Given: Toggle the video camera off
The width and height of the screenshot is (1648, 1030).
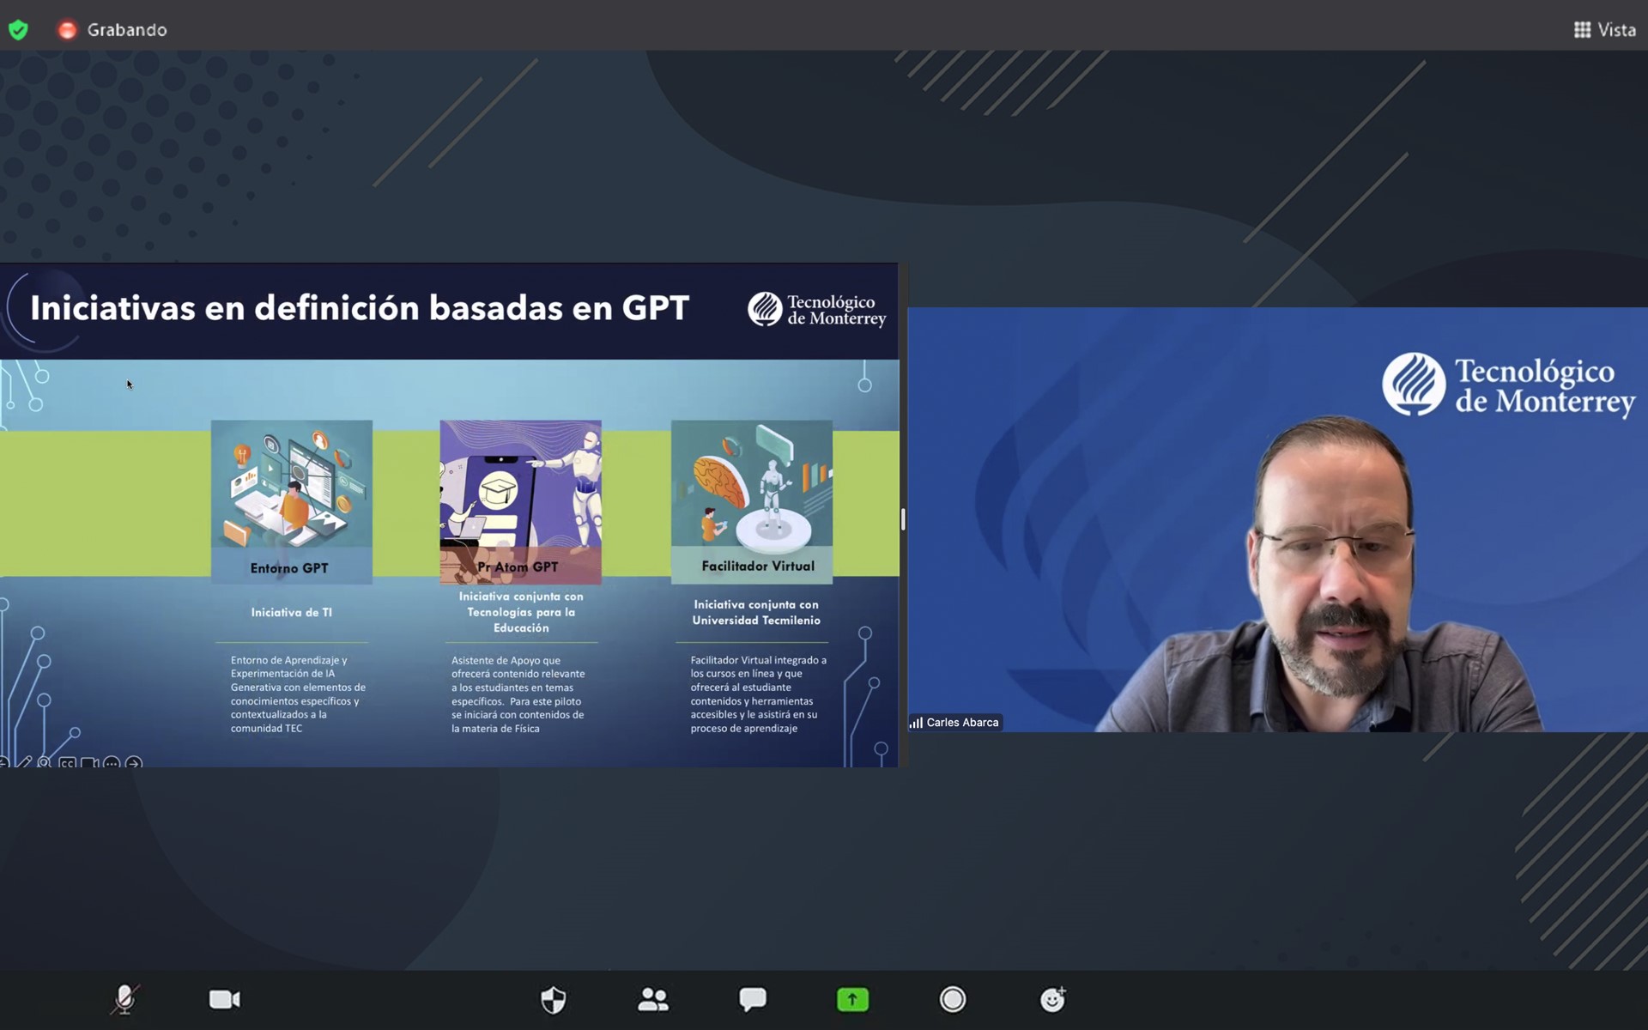Looking at the screenshot, I should coord(225,999).
